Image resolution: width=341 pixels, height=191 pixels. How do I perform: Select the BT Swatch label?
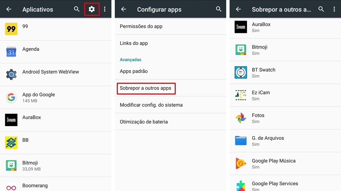point(264,70)
